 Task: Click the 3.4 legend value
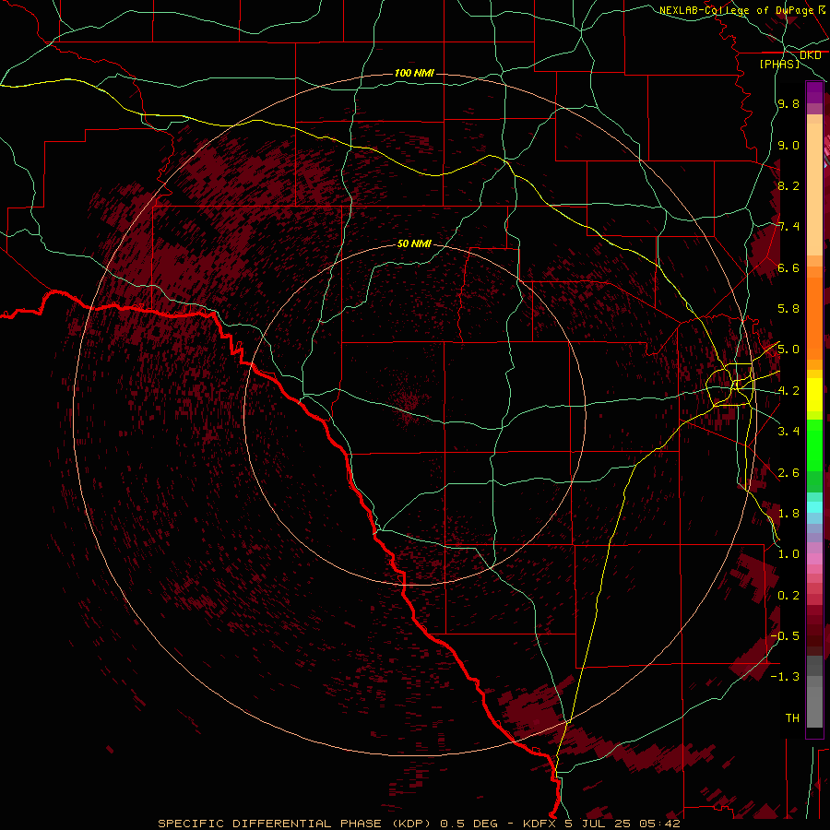click(x=788, y=432)
